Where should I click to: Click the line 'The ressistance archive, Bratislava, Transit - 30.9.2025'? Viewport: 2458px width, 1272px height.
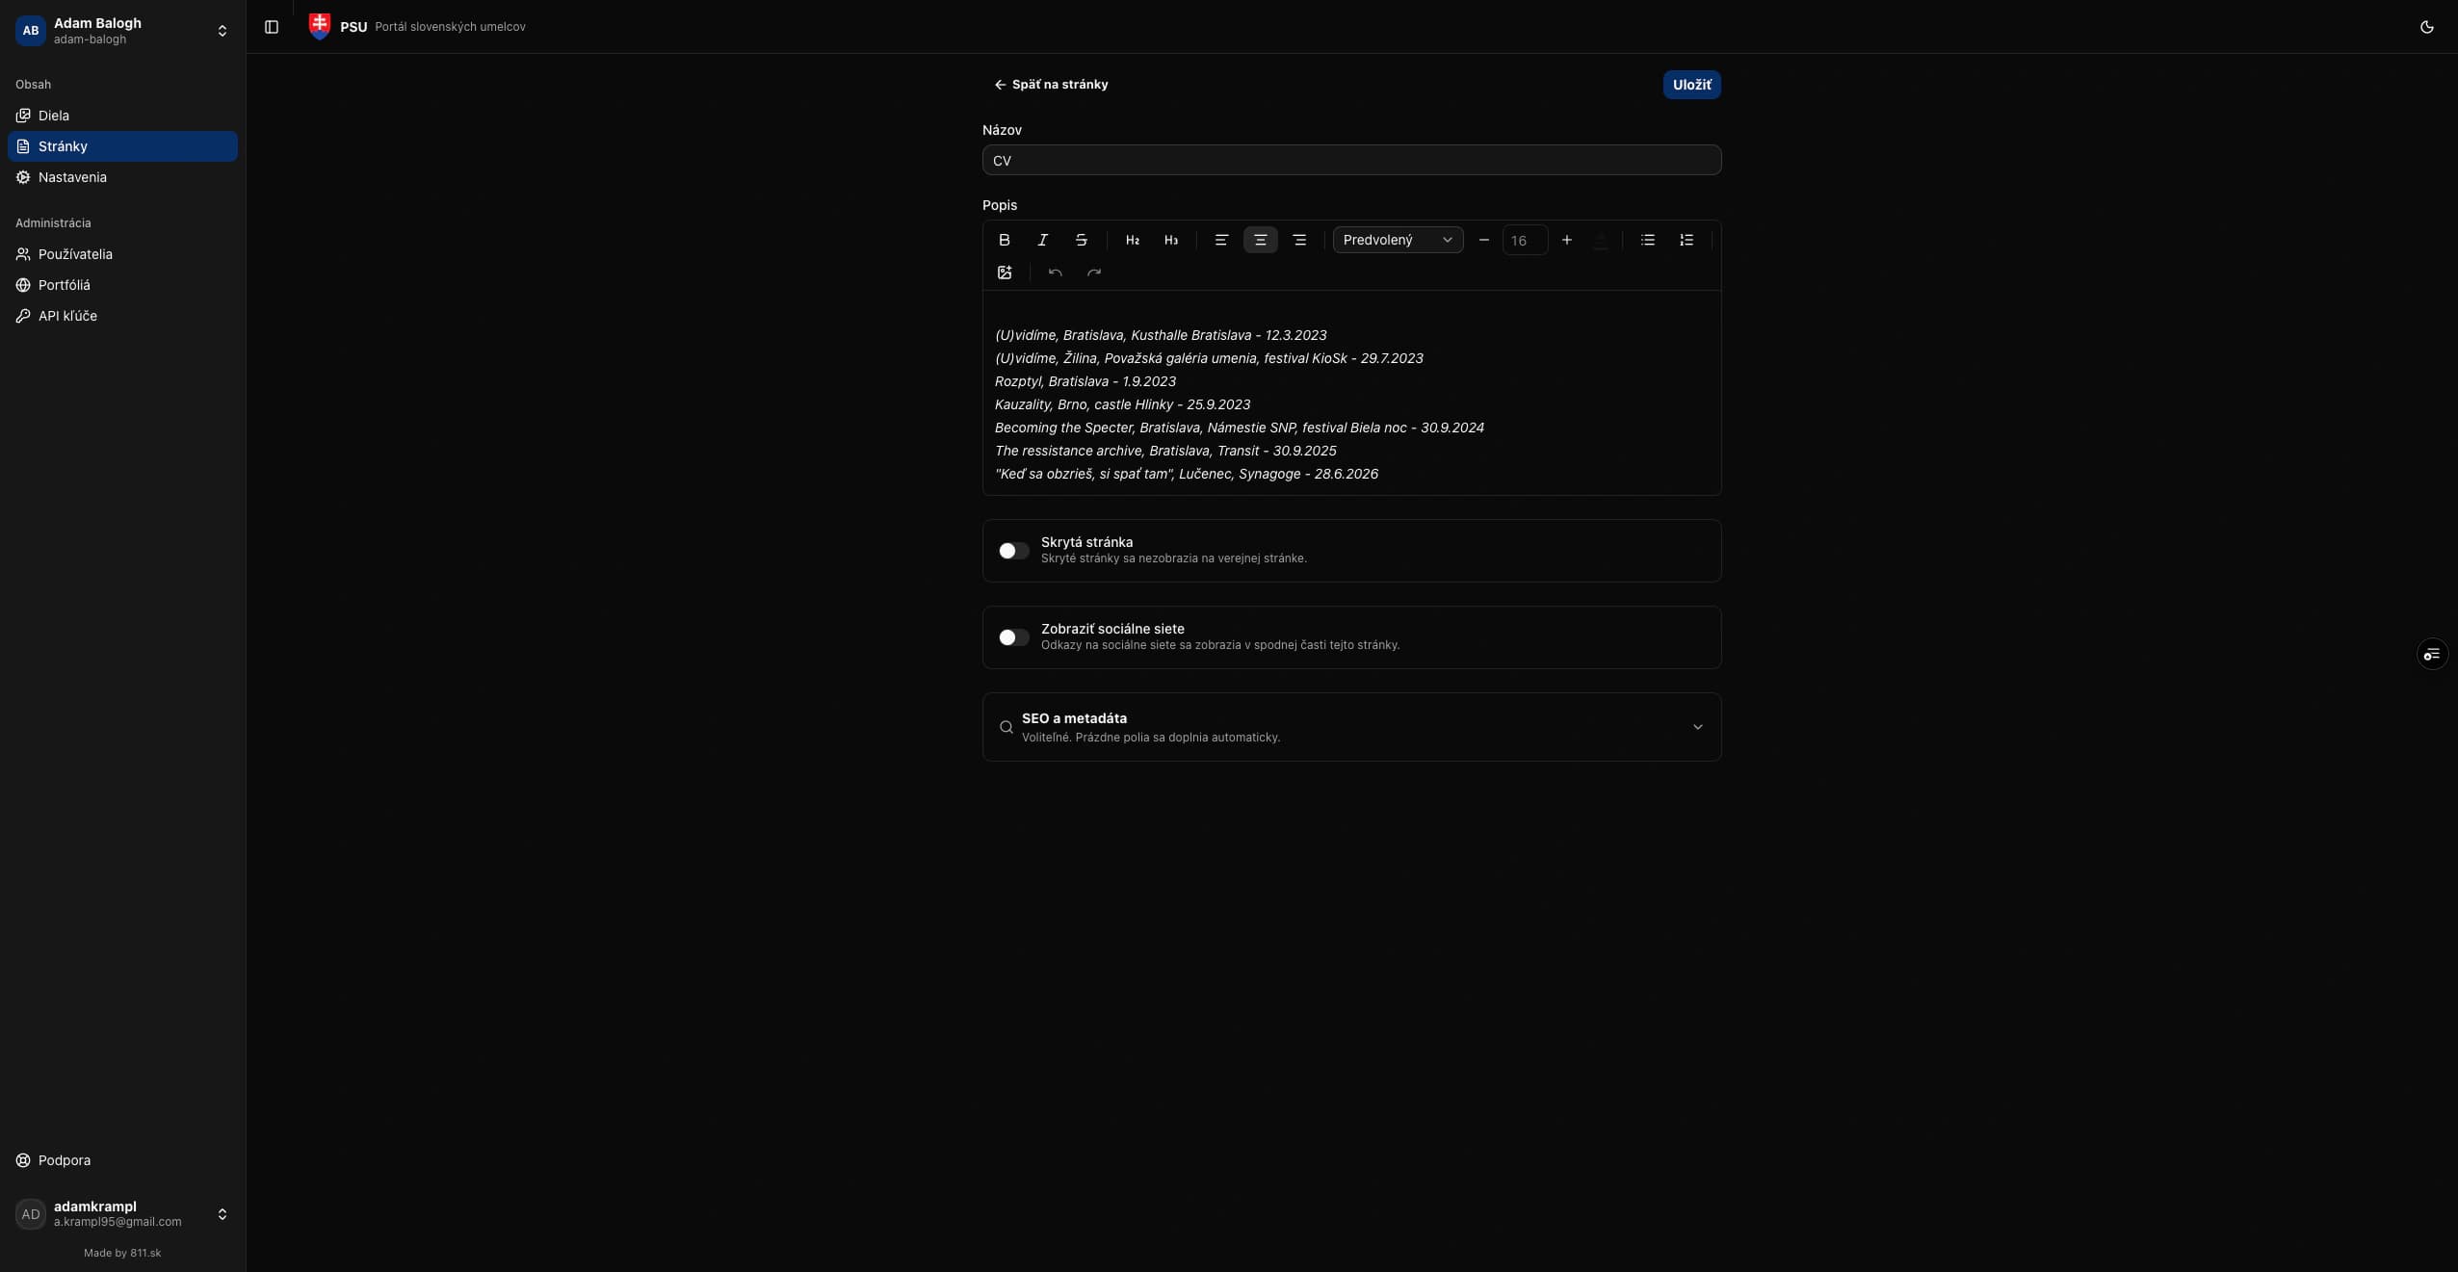pyautogui.click(x=1165, y=451)
